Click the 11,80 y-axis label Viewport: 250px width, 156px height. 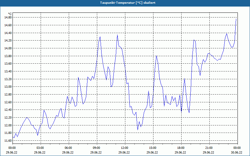coord(8,133)
